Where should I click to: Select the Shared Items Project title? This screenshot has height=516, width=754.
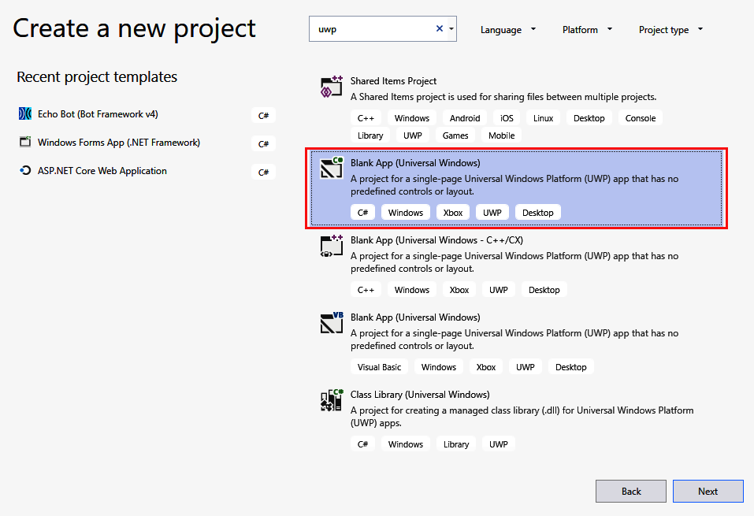point(393,81)
